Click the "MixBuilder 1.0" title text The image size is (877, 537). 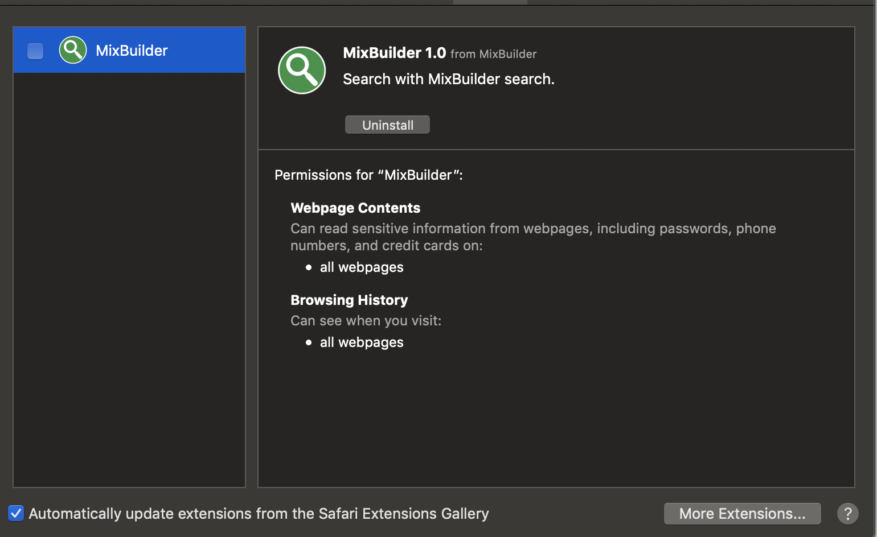394,53
